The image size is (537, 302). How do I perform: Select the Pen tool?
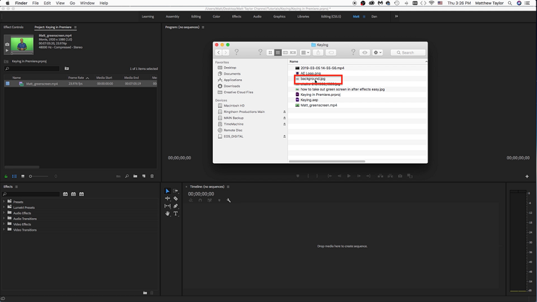point(176,206)
